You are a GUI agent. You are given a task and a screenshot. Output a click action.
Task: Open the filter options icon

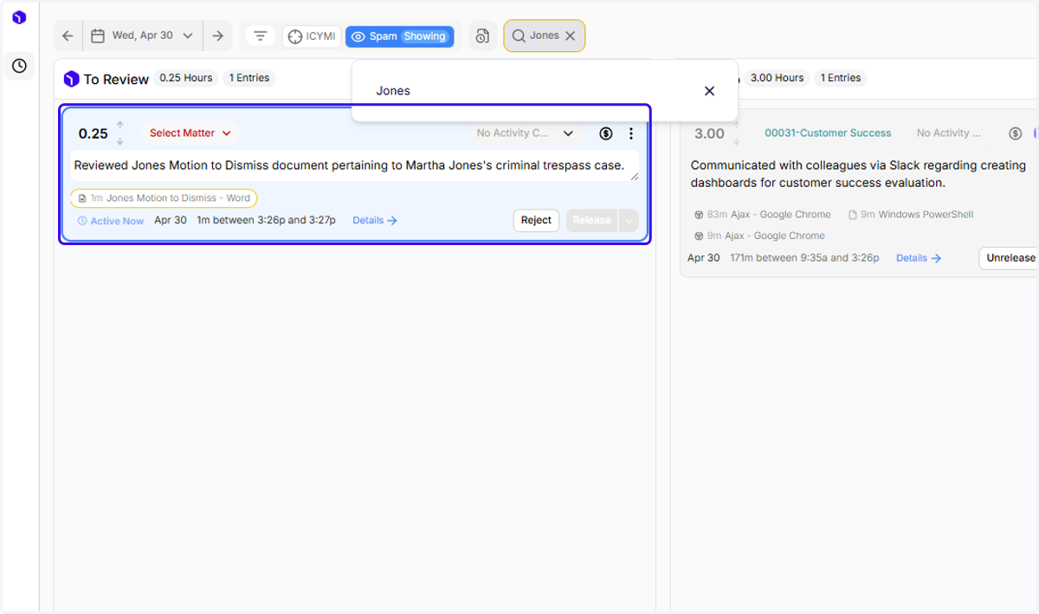(x=260, y=36)
